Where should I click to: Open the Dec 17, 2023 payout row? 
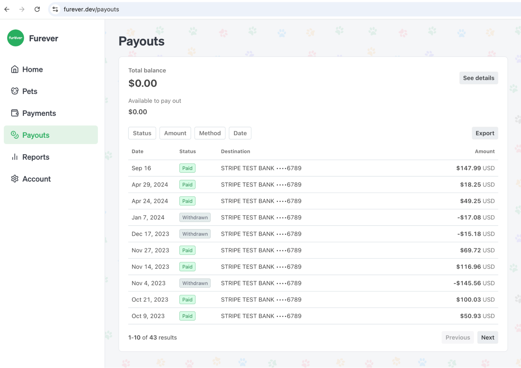(x=313, y=234)
